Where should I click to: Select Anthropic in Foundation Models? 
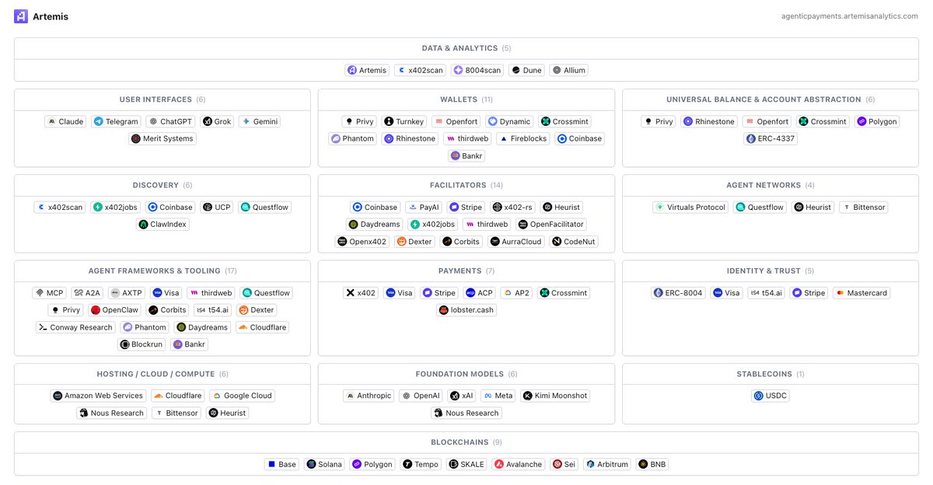(x=369, y=395)
